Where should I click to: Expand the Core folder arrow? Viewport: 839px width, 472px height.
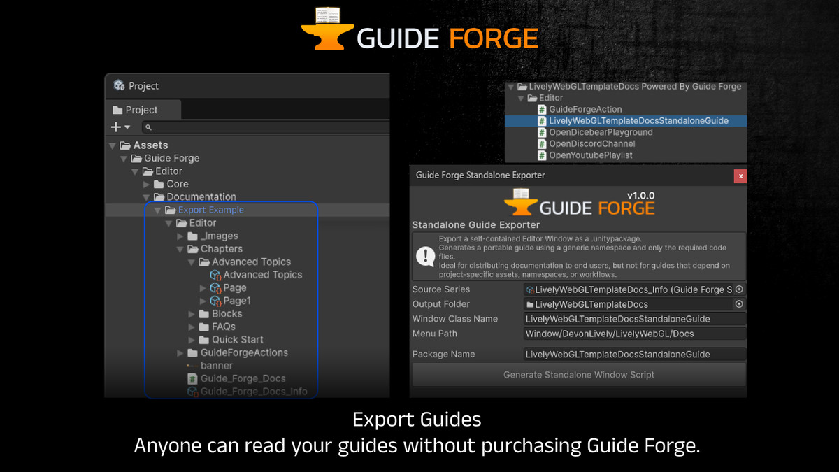click(x=147, y=184)
